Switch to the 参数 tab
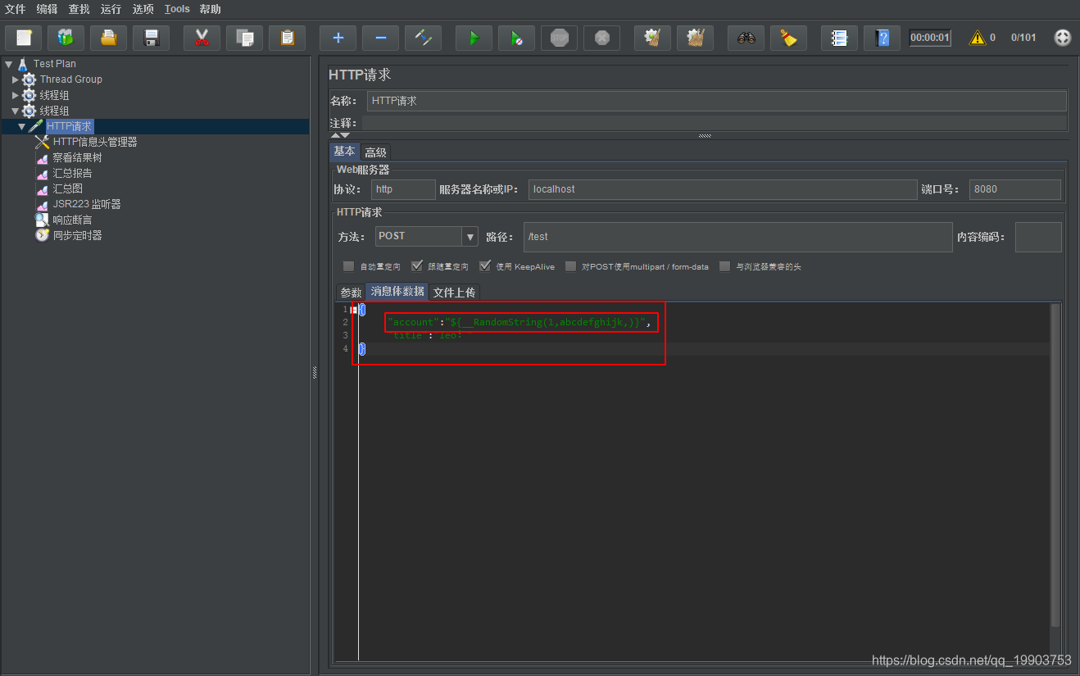1080x676 pixels. 351,293
